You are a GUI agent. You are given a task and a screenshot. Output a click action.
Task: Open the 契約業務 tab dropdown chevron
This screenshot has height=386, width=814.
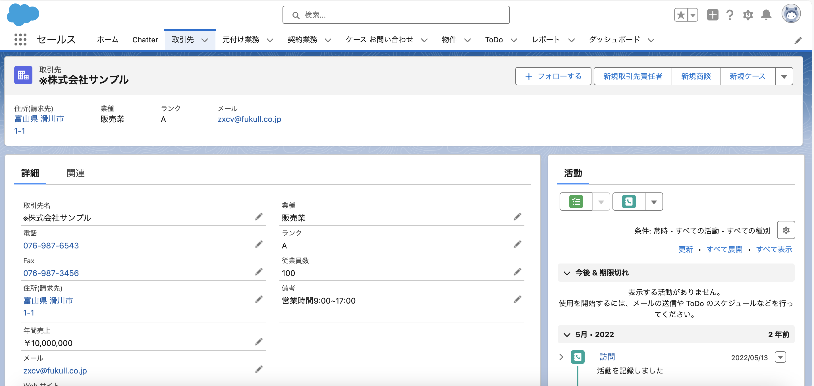coord(328,40)
